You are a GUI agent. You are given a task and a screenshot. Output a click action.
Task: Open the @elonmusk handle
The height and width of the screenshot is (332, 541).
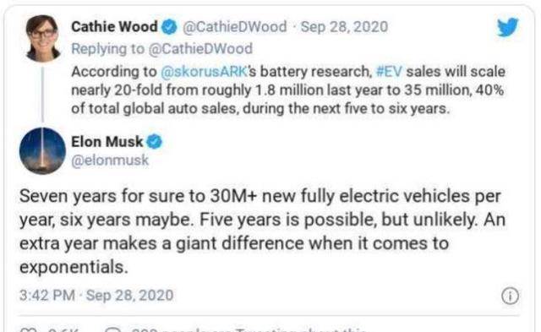tap(110, 161)
